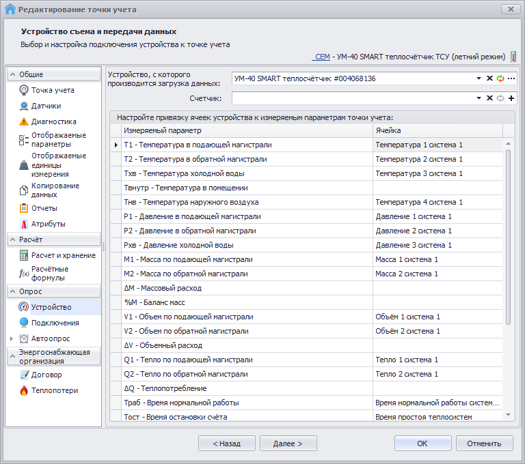
Task: Clear the selected device with X icon
Action: click(489, 78)
